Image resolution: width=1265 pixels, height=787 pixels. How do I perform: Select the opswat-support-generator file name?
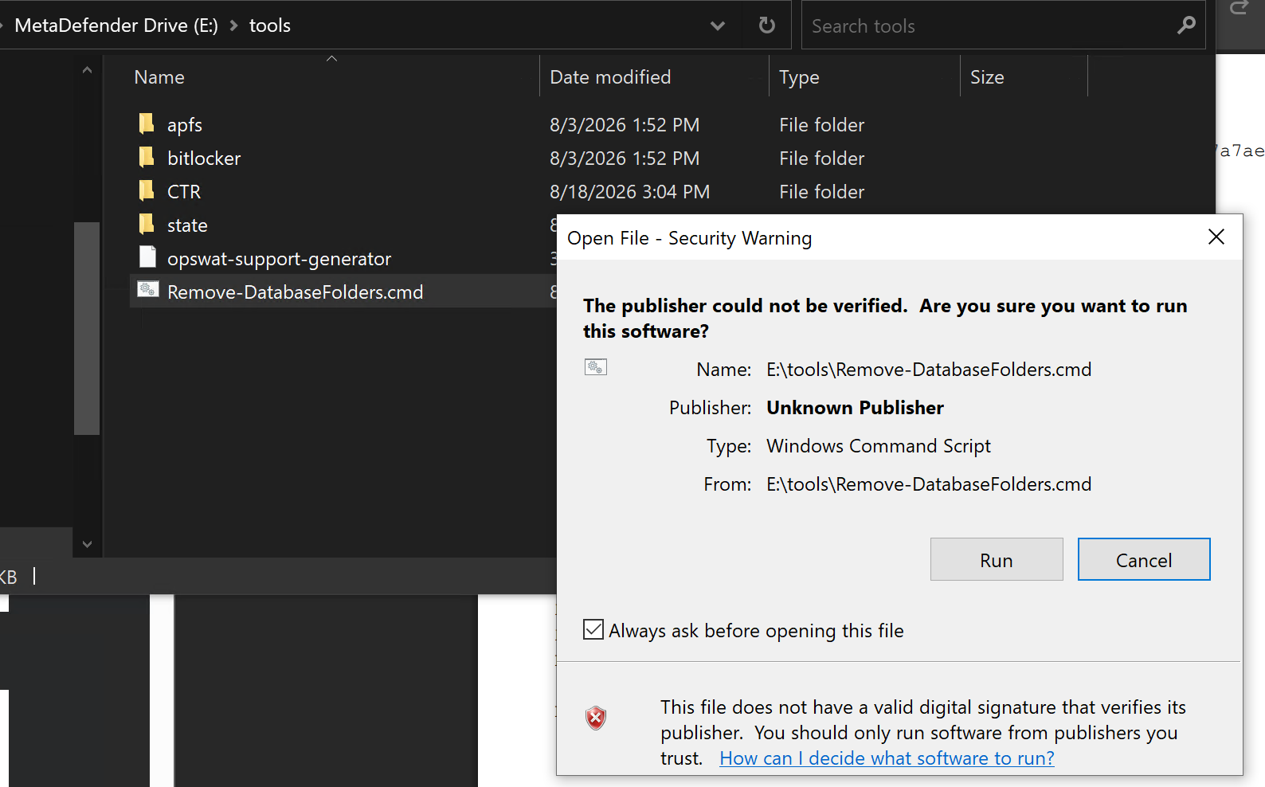click(x=280, y=259)
